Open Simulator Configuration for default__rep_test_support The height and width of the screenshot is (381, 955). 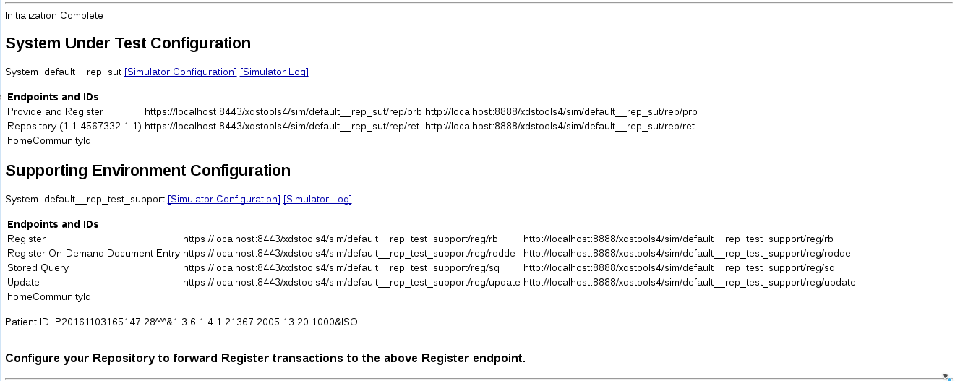coord(224,199)
